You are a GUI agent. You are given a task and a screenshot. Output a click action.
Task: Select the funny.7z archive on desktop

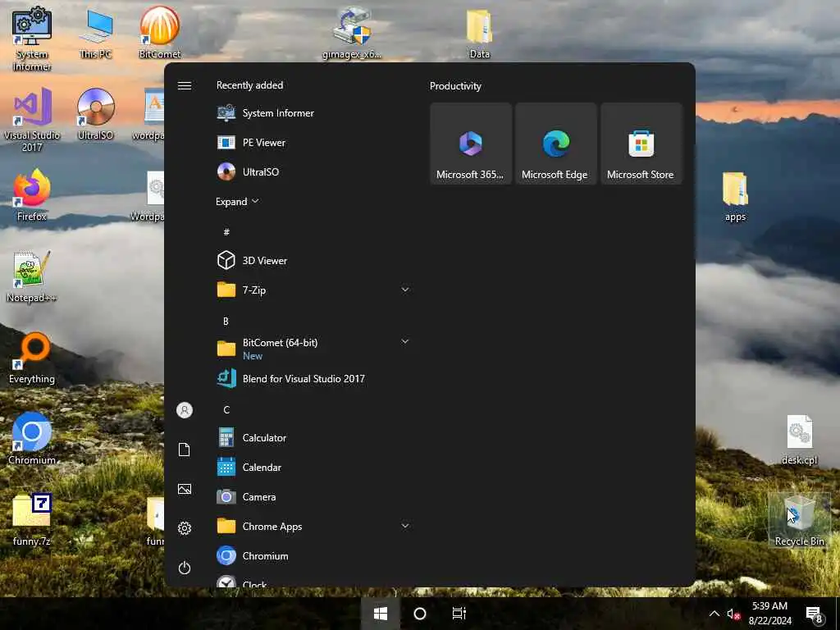32,519
